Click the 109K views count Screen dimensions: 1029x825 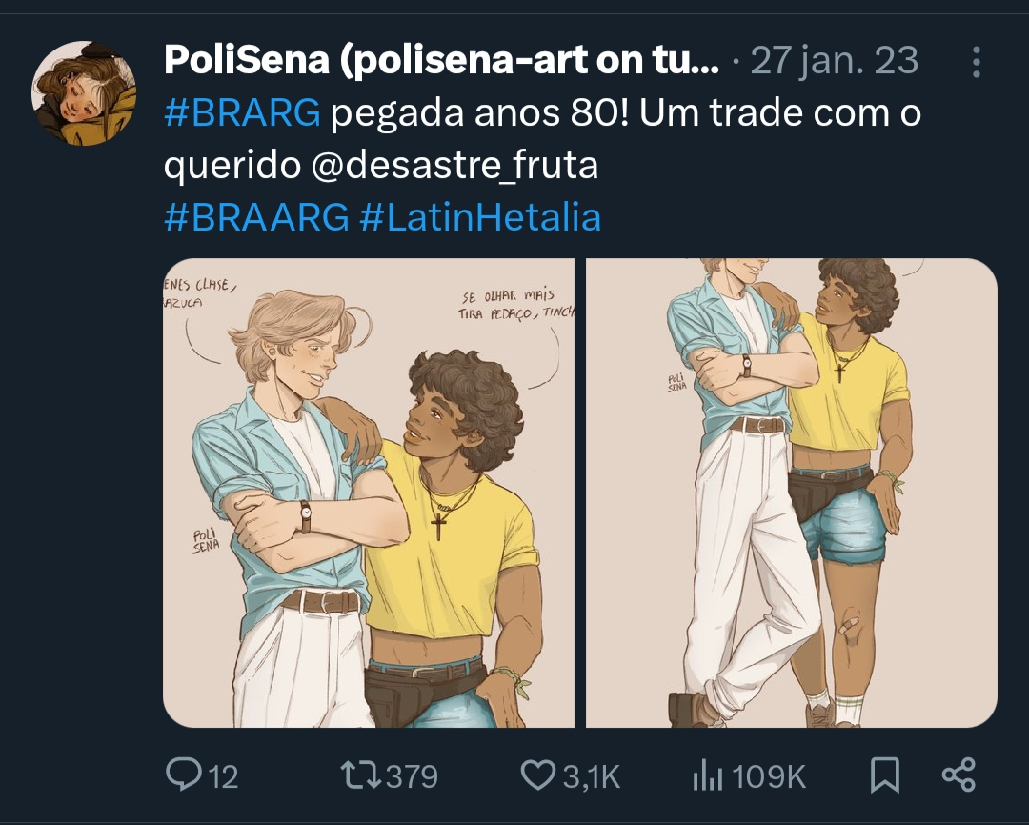point(769,776)
